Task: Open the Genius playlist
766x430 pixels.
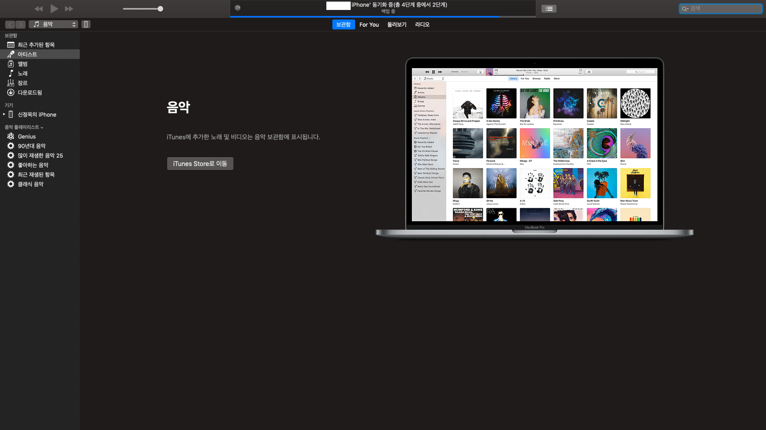Action: [x=27, y=137]
